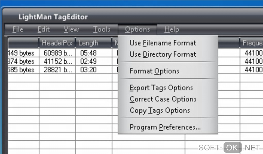
Task: Open Export Tags Options
Action: click(161, 88)
